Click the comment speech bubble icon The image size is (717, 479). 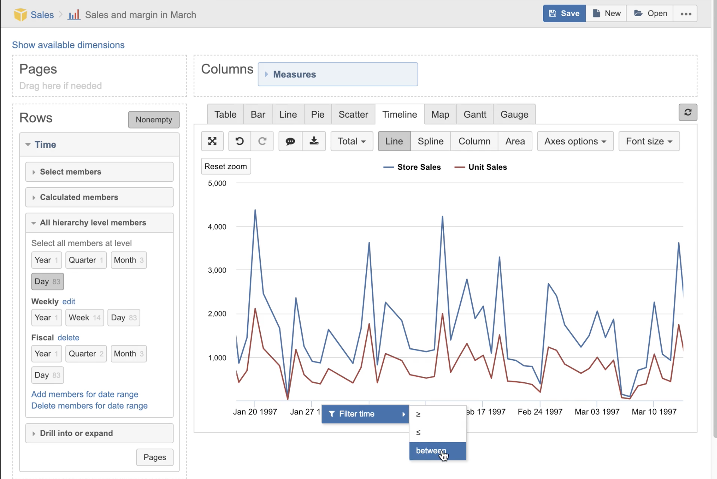tap(290, 141)
